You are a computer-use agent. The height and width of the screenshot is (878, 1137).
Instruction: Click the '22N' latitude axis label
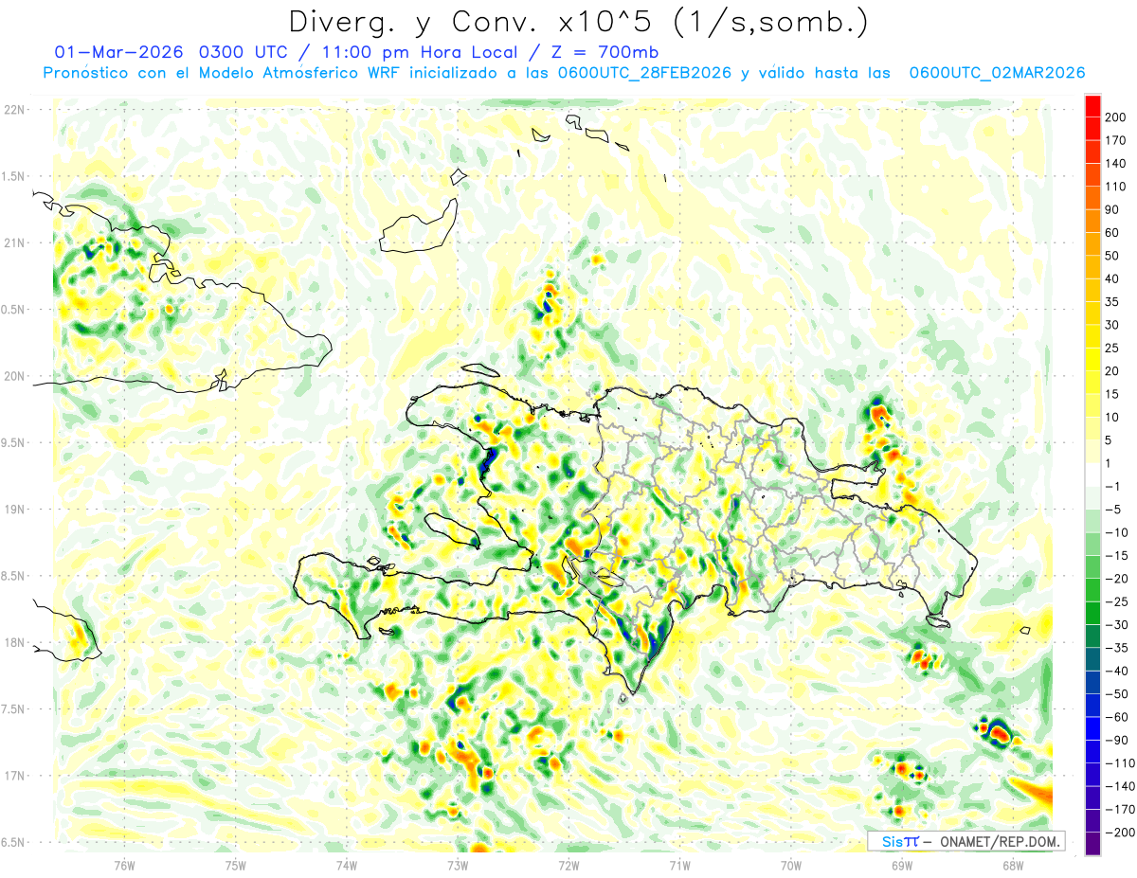[x=14, y=110]
